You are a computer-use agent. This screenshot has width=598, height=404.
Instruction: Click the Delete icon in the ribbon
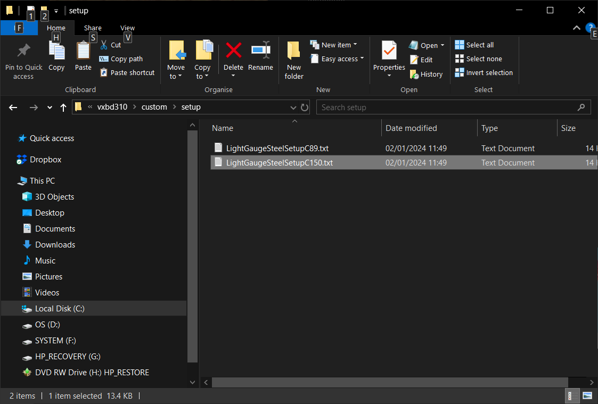(x=233, y=51)
